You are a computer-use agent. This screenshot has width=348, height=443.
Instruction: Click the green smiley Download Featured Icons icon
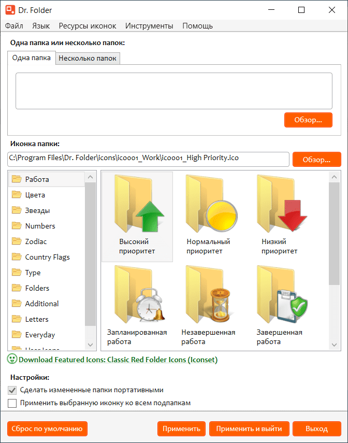point(12,359)
